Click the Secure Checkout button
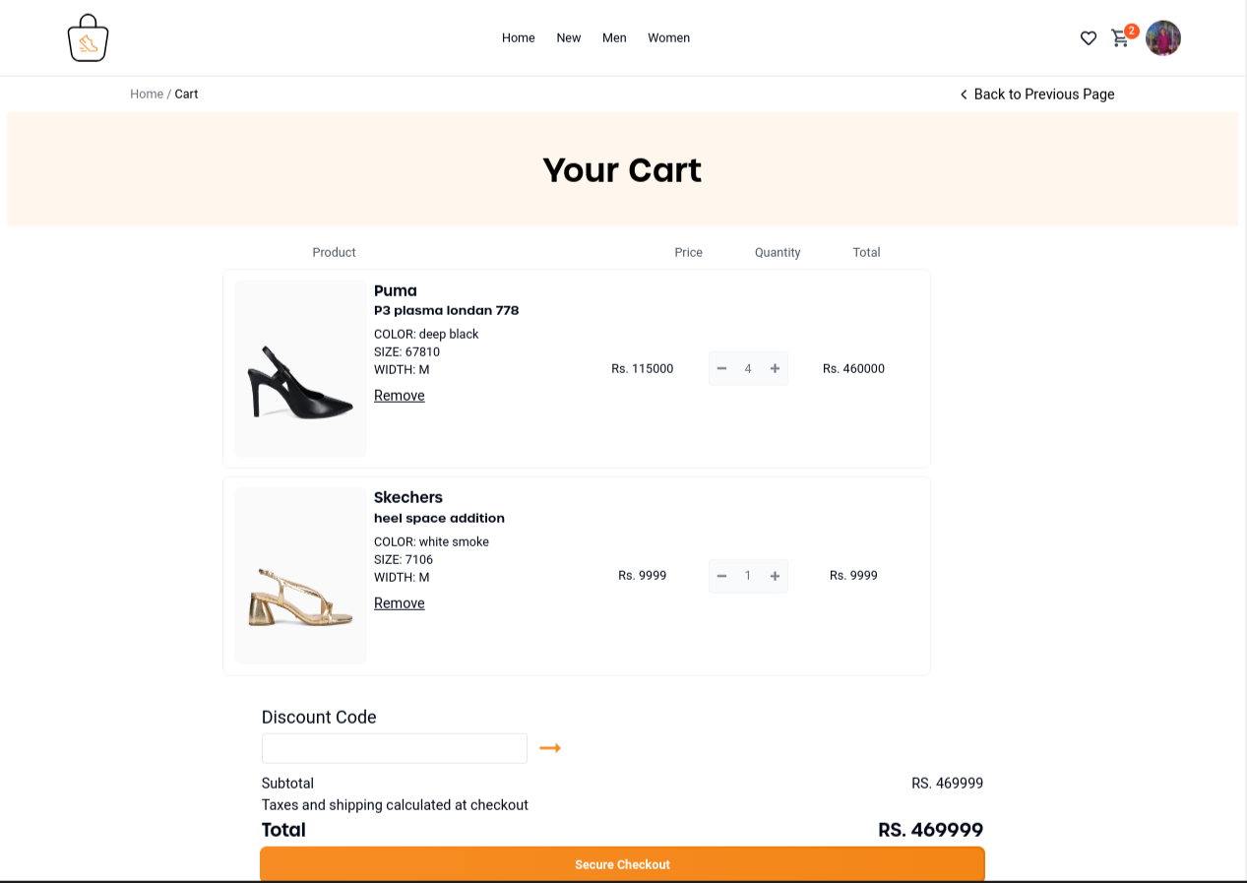Image resolution: width=1247 pixels, height=883 pixels. pos(622,864)
